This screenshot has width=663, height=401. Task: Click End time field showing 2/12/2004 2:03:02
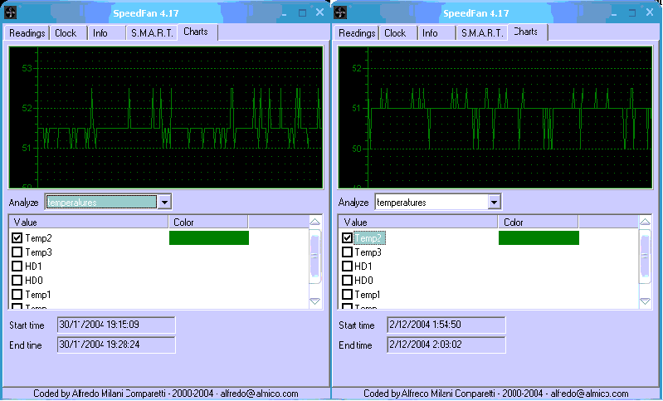(446, 345)
